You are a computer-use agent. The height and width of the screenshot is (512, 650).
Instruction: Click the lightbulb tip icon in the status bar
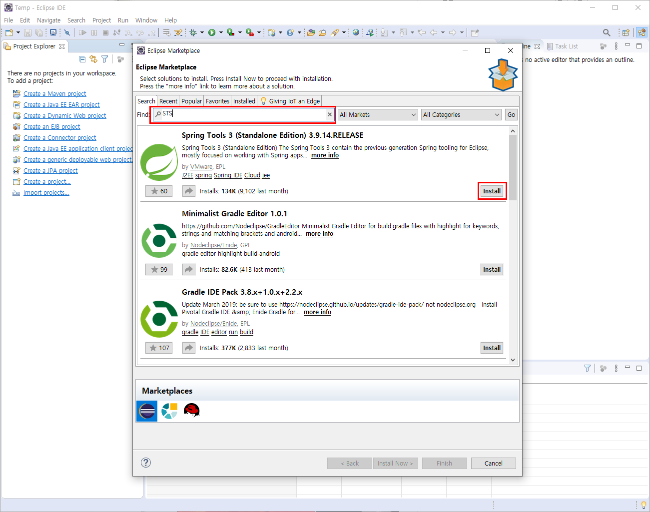[x=644, y=505]
